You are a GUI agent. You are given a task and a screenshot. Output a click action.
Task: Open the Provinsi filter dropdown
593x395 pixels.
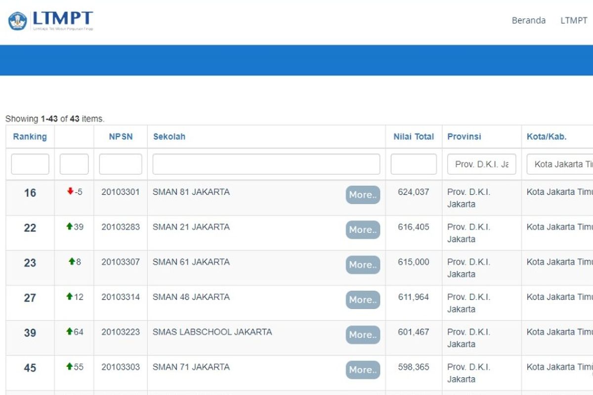point(481,164)
